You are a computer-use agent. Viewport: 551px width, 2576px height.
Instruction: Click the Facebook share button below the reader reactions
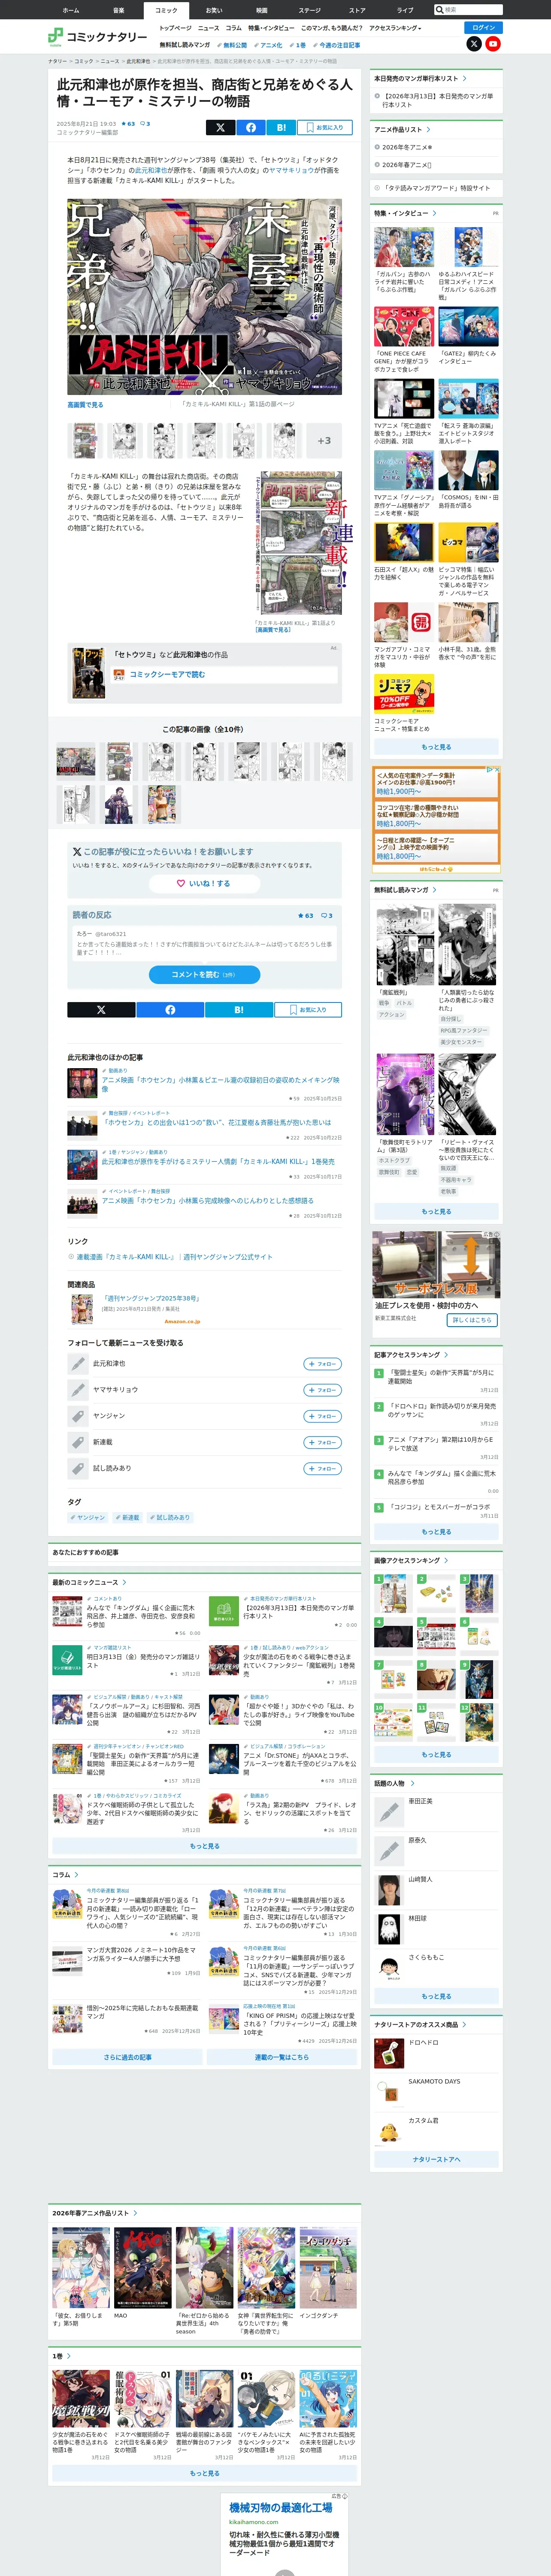pos(170,1009)
